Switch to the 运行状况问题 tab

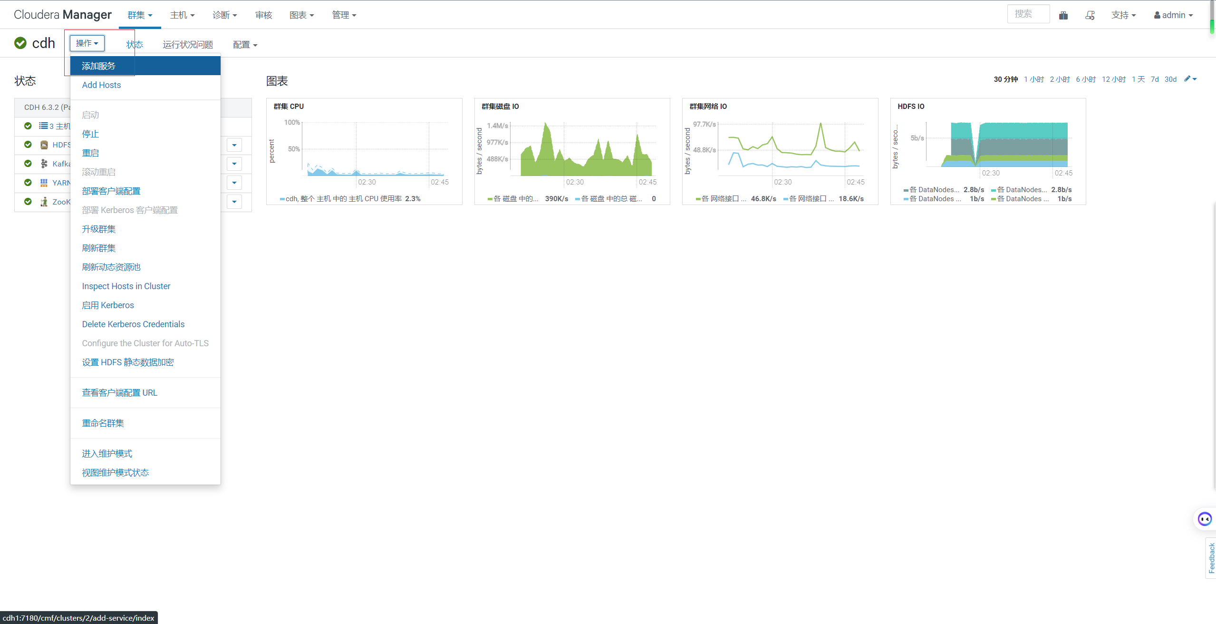[x=188, y=45]
